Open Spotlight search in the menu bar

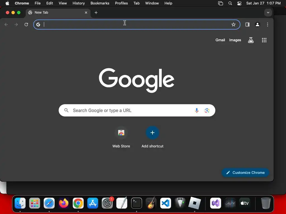230,3
